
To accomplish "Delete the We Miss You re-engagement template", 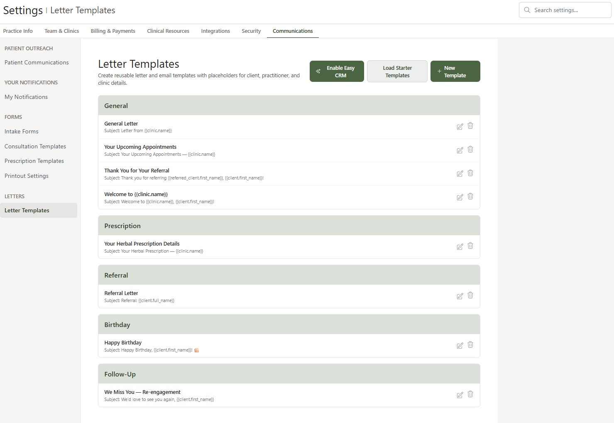I will (470, 394).
